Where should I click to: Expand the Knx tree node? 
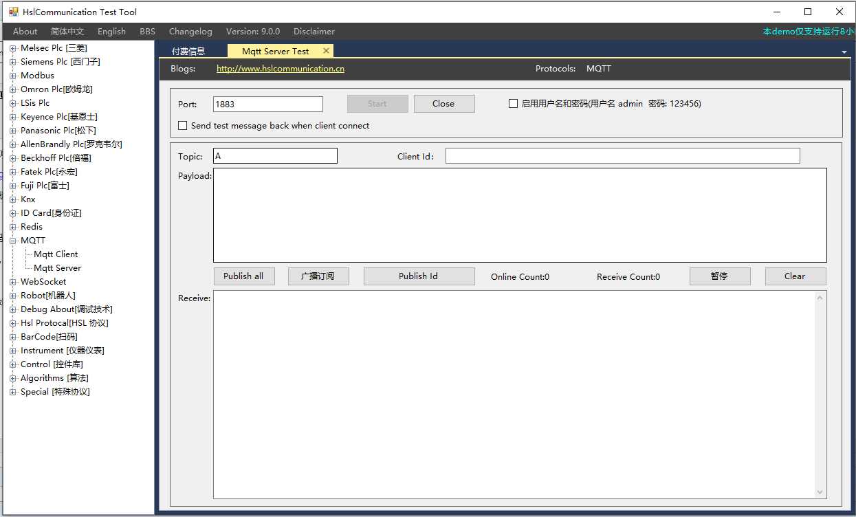pos(13,199)
